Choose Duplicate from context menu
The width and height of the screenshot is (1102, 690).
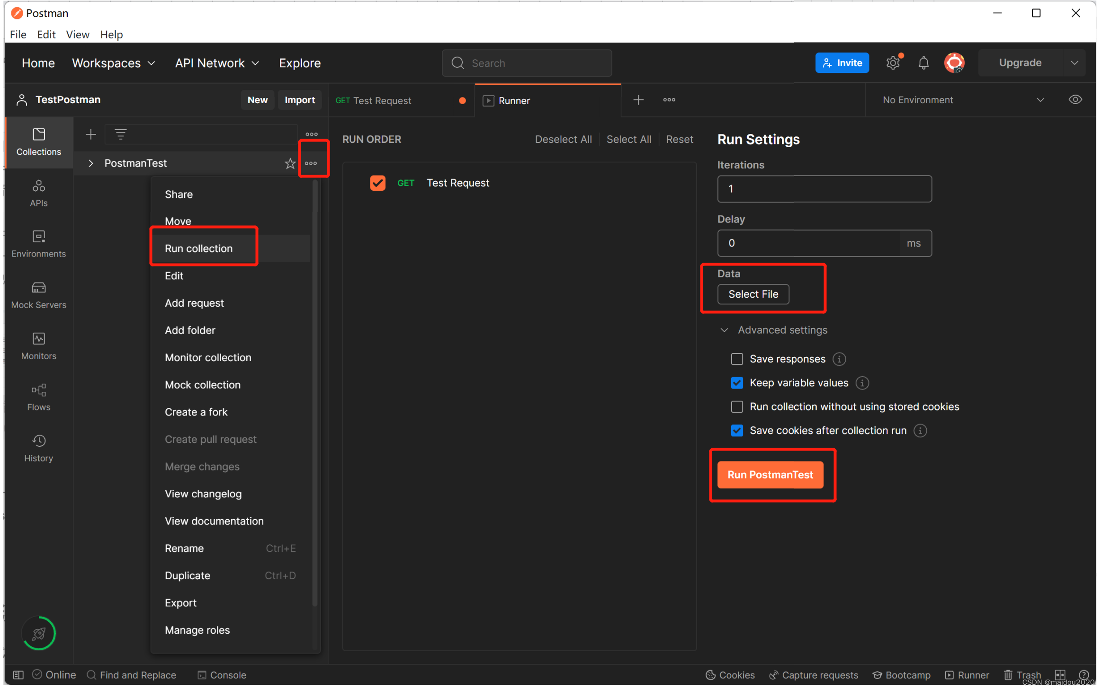pyautogui.click(x=231, y=576)
